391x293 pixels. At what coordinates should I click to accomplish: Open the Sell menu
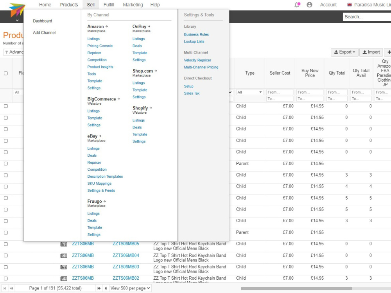pos(91,5)
